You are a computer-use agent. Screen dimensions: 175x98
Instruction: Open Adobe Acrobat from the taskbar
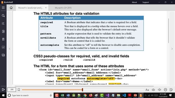130,95
